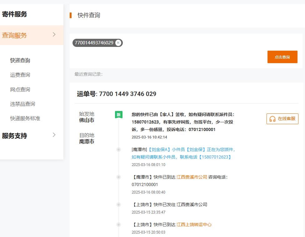Click the orange 点击查询 button
This screenshot has width=305, height=237.
[x=282, y=57]
